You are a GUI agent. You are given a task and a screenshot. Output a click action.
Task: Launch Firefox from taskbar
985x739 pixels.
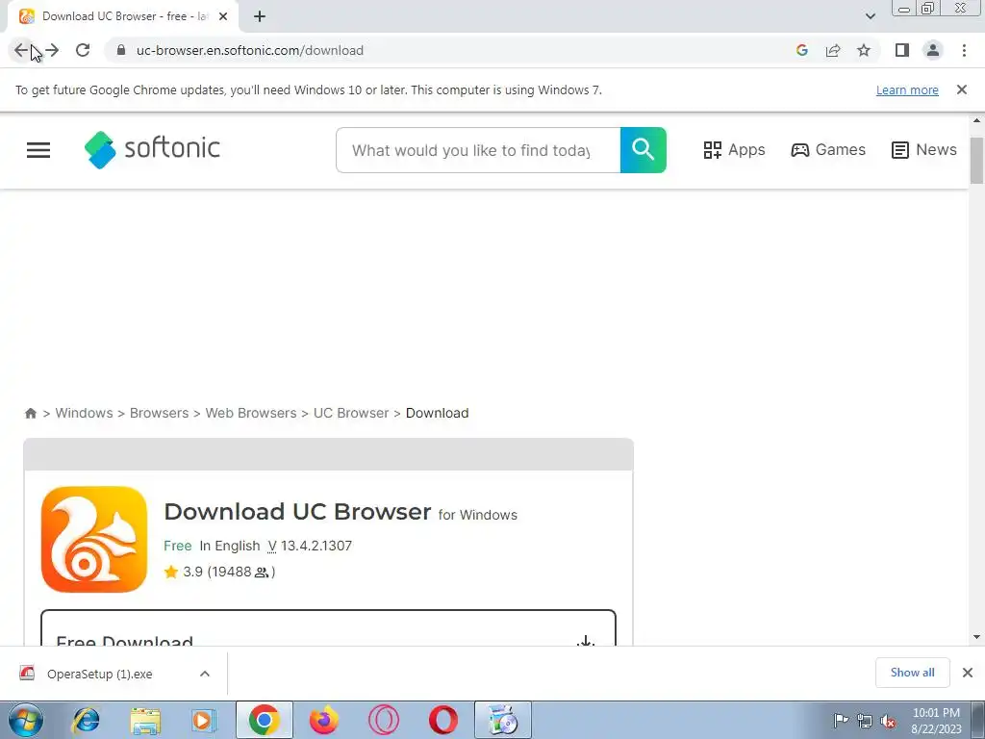(324, 720)
